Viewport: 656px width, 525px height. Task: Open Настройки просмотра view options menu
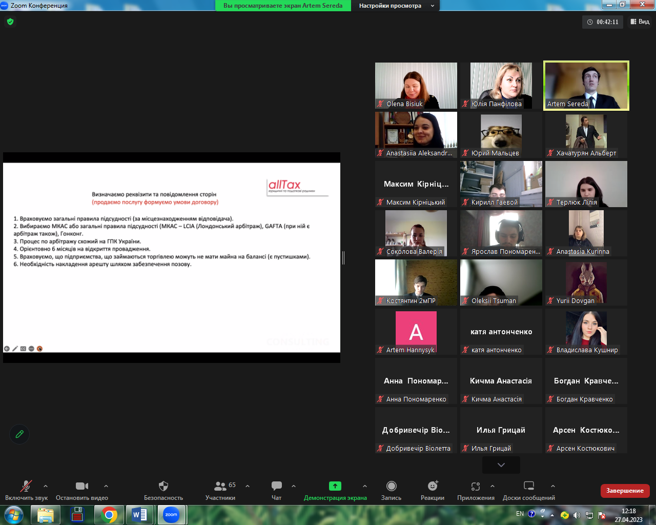click(x=395, y=6)
